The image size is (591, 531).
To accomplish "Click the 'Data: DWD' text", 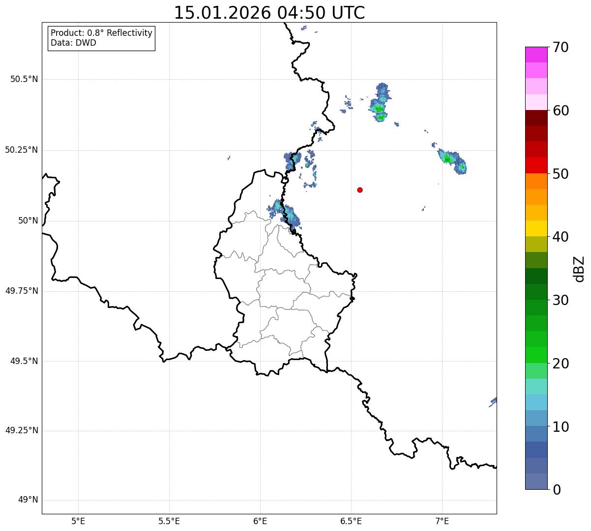I will (x=74, y=43).
